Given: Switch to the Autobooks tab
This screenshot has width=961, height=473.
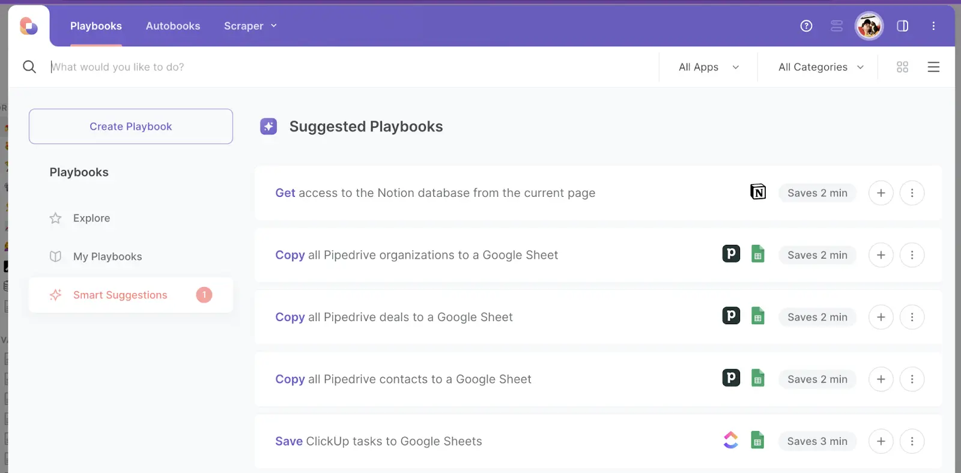Looking at the screenshot, I should (x=173, y=26).
